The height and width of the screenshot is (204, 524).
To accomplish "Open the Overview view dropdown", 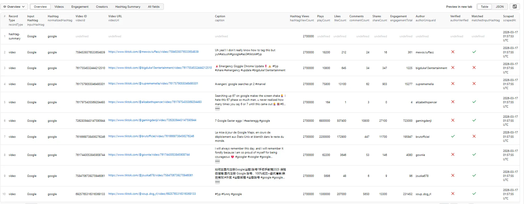I will [x=14, y=6].
